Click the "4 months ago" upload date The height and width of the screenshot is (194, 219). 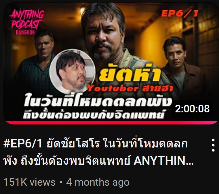click(x=98, y=182)
